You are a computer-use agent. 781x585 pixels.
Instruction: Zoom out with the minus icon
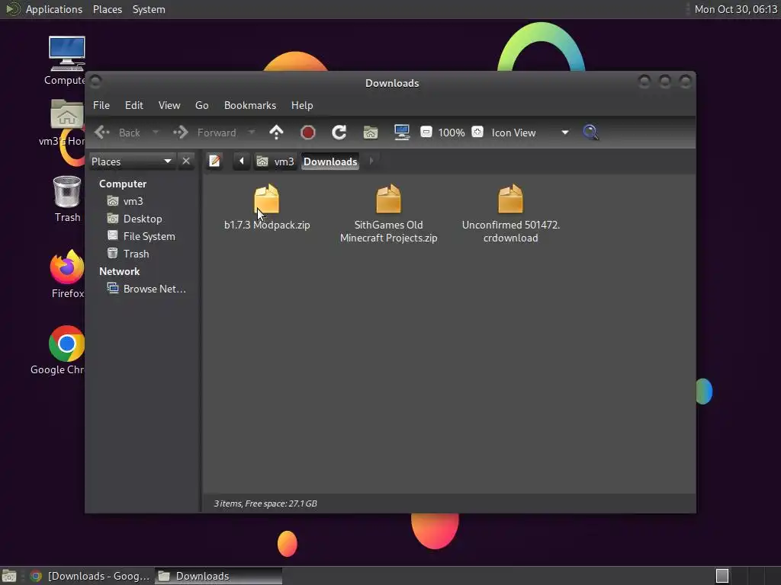coord(426,133)
